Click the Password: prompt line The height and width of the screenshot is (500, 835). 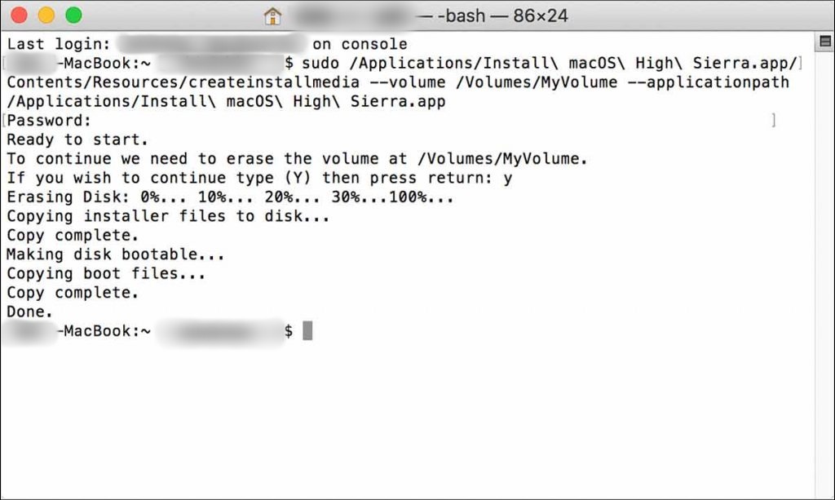point(49,120)
